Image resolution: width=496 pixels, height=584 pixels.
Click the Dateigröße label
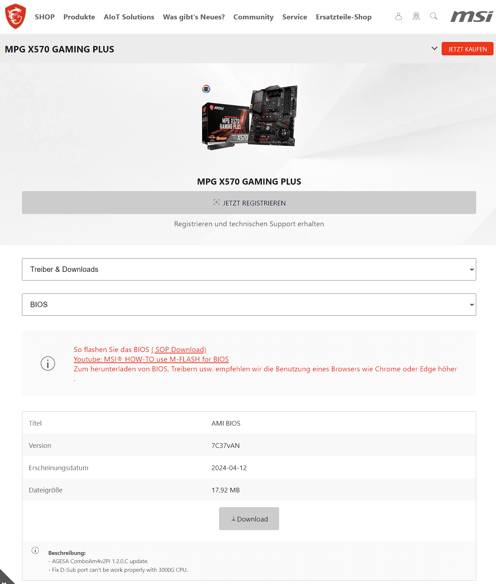click(x=46, y=490)
